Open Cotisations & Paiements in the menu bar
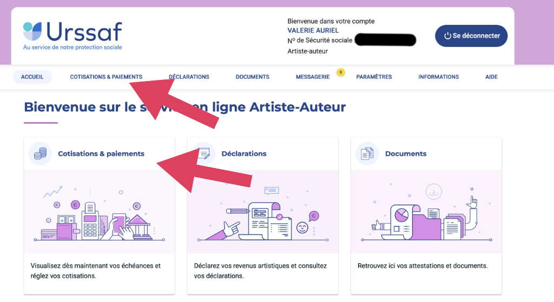The width and height of the screenshot is (554, 302). (106, 77)
